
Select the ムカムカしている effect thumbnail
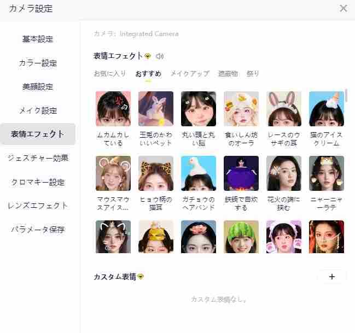coord(113,109)
